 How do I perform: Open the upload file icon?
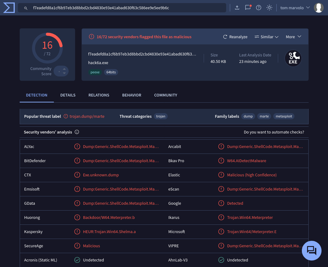(237, 8)
